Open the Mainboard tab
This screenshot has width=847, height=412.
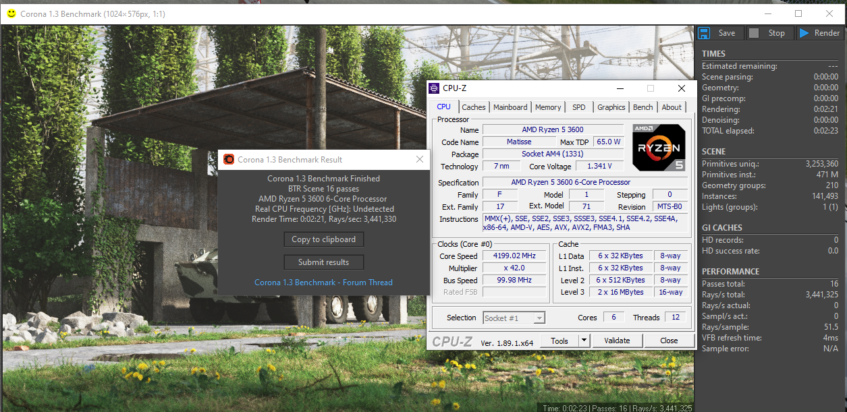(x=510, y=107)
